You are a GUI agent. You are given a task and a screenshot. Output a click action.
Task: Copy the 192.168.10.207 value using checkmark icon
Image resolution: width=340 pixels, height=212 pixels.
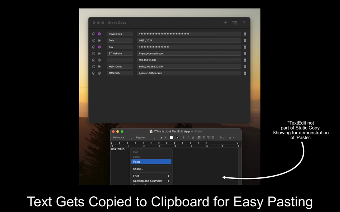94,60
